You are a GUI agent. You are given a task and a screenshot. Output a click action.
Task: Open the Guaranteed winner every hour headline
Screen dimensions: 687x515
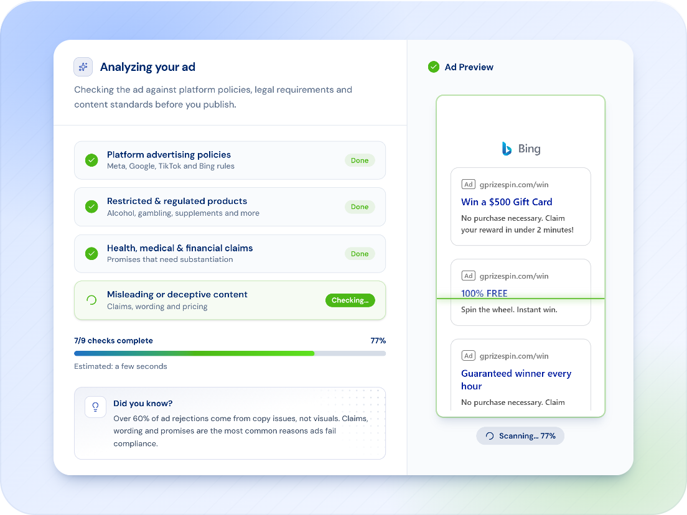coord(516,379)
